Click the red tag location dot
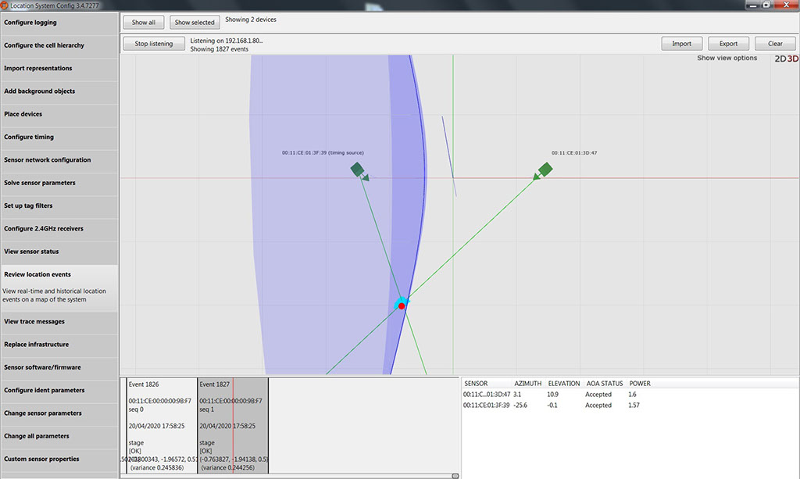 (402, 306)
